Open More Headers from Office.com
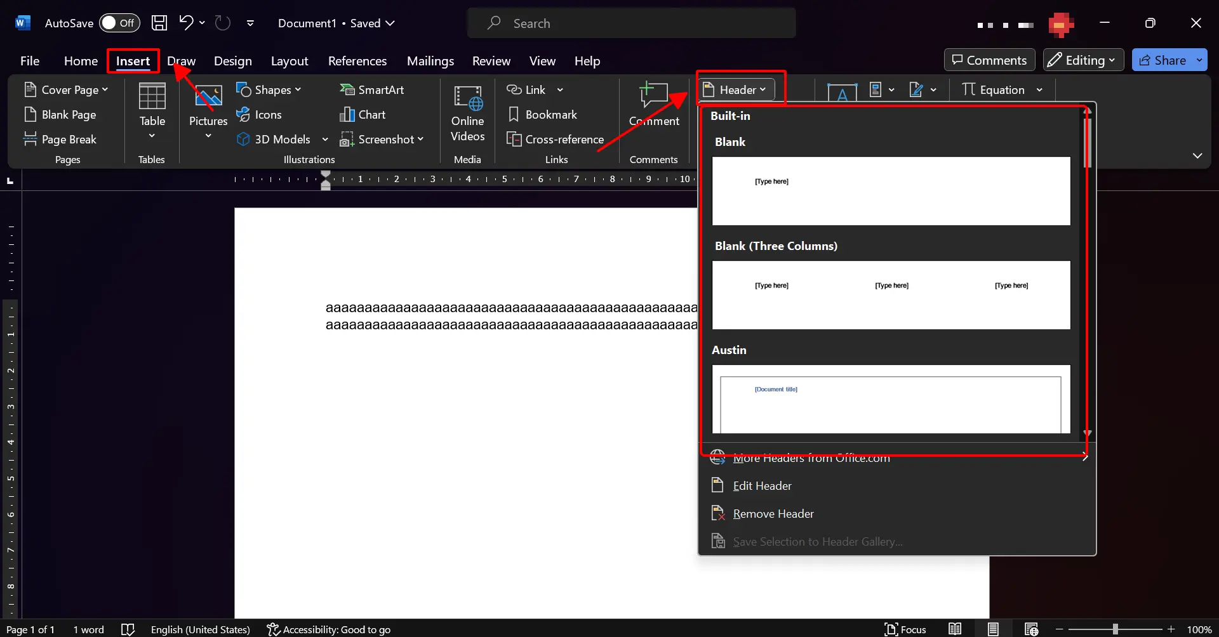The image size is (1219, 637). coord(897,457)
